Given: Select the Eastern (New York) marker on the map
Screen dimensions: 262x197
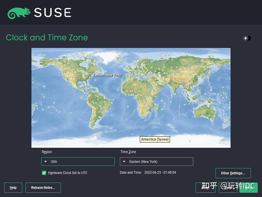Looking at the screenshot, I should click(x=90, y=75).
